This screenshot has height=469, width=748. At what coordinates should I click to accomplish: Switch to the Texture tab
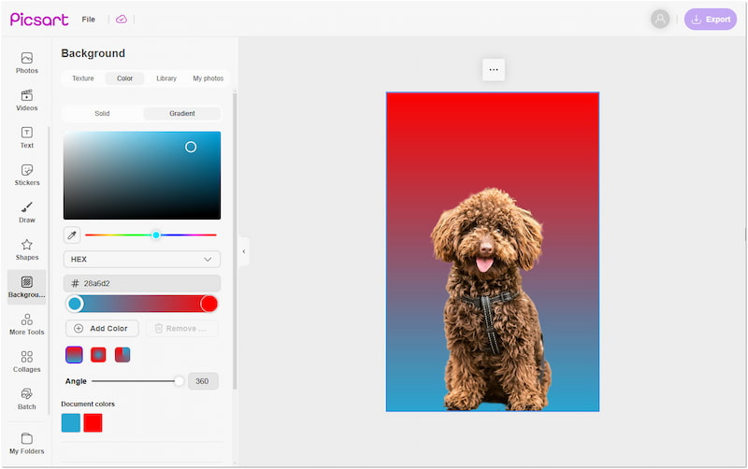pyautogui.click(x=83, y=78)
